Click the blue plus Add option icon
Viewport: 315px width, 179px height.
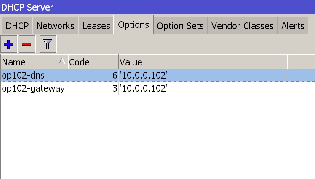[x=9, y=44]
